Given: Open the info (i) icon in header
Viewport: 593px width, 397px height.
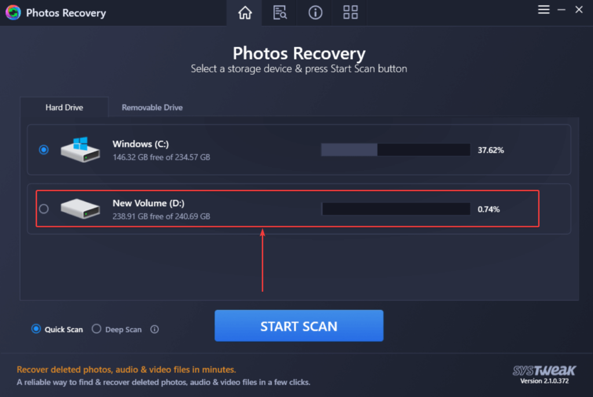Looking at the screenshot, I should coord(315,13).
